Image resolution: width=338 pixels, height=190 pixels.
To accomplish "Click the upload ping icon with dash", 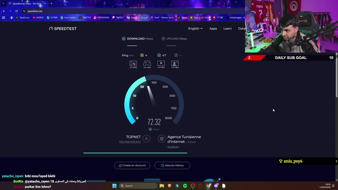I will click(176, 55).
